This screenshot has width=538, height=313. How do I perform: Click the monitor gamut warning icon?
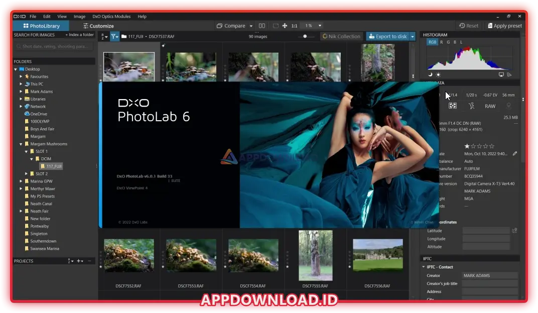(x=501, y=74)
